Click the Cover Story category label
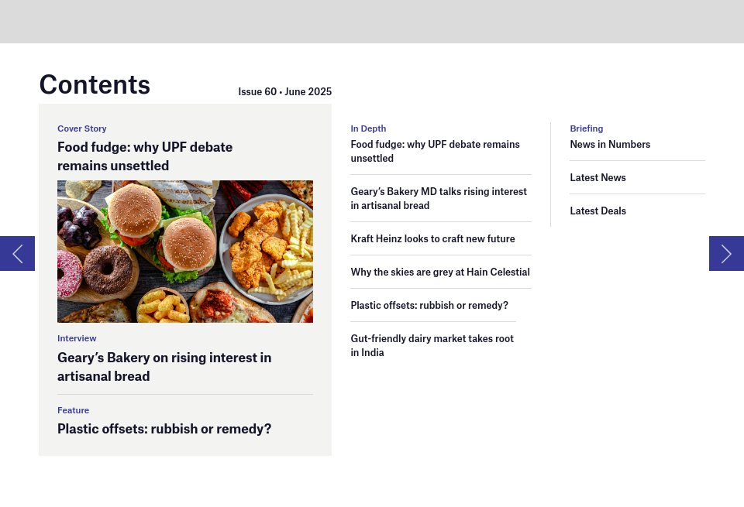This screenshot has width=744, height=507. (82, 128)
